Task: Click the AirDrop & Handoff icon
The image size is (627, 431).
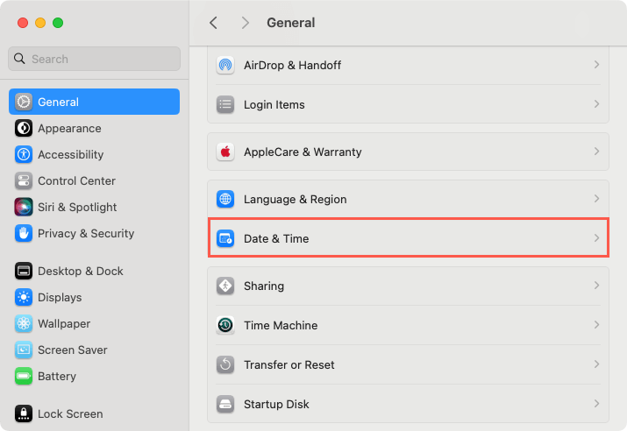Action: coord(225,65)
